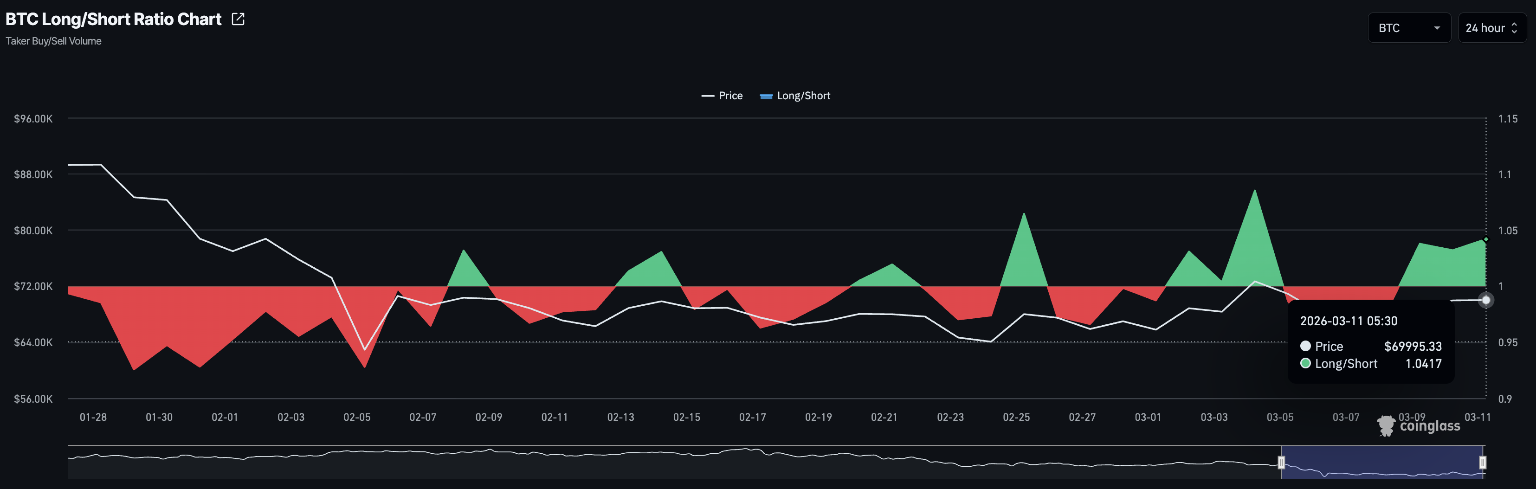The width and height of the screenshot is (1536, 489).
Task: Click the white price marker at chart's right end
Action: pos(1485,300)
